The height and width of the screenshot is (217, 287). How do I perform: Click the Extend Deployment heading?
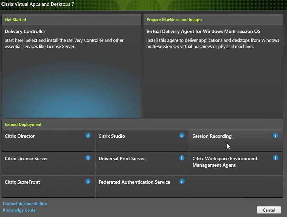pos(23,124)
